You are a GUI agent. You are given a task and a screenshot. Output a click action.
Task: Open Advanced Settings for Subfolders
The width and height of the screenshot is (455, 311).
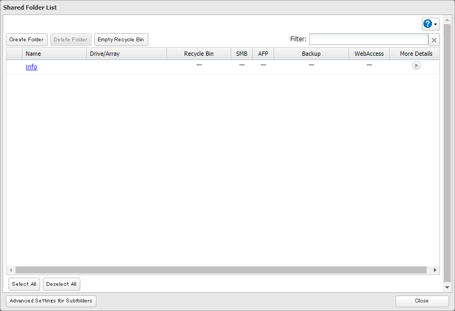coord(51,301)
